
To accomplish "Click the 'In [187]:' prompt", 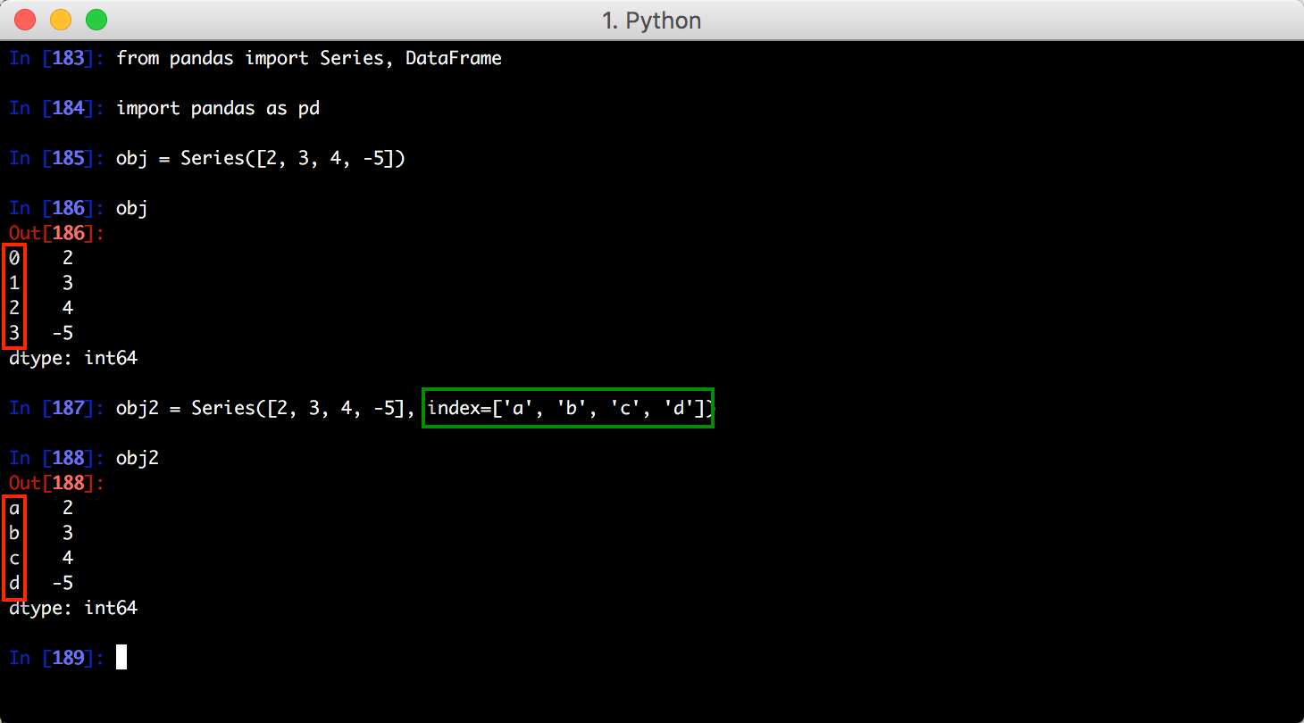I will click(57, 409).
